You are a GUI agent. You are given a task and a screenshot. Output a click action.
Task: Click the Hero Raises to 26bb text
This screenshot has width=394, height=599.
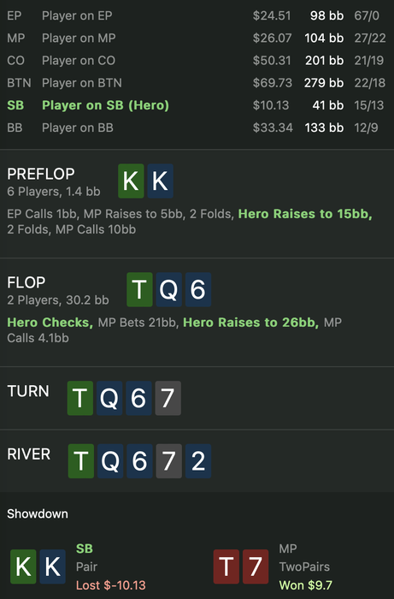(x=251, y=323)
